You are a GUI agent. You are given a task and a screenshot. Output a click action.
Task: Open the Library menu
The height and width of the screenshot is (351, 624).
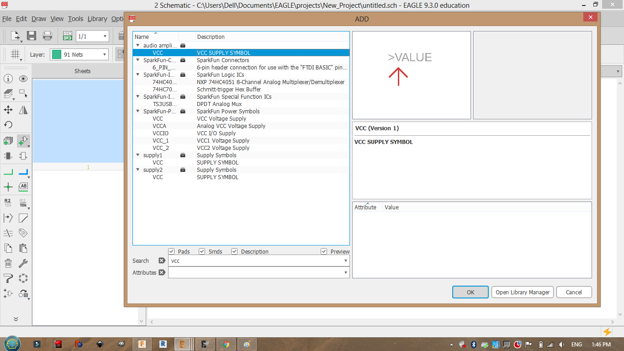[x=97, y=19]
